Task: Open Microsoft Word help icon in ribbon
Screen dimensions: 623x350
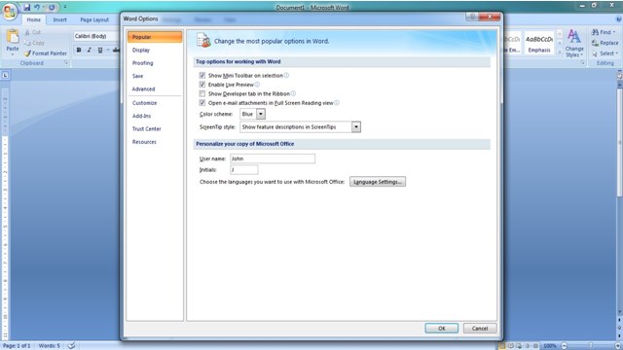Action: [x=618, y=19]
